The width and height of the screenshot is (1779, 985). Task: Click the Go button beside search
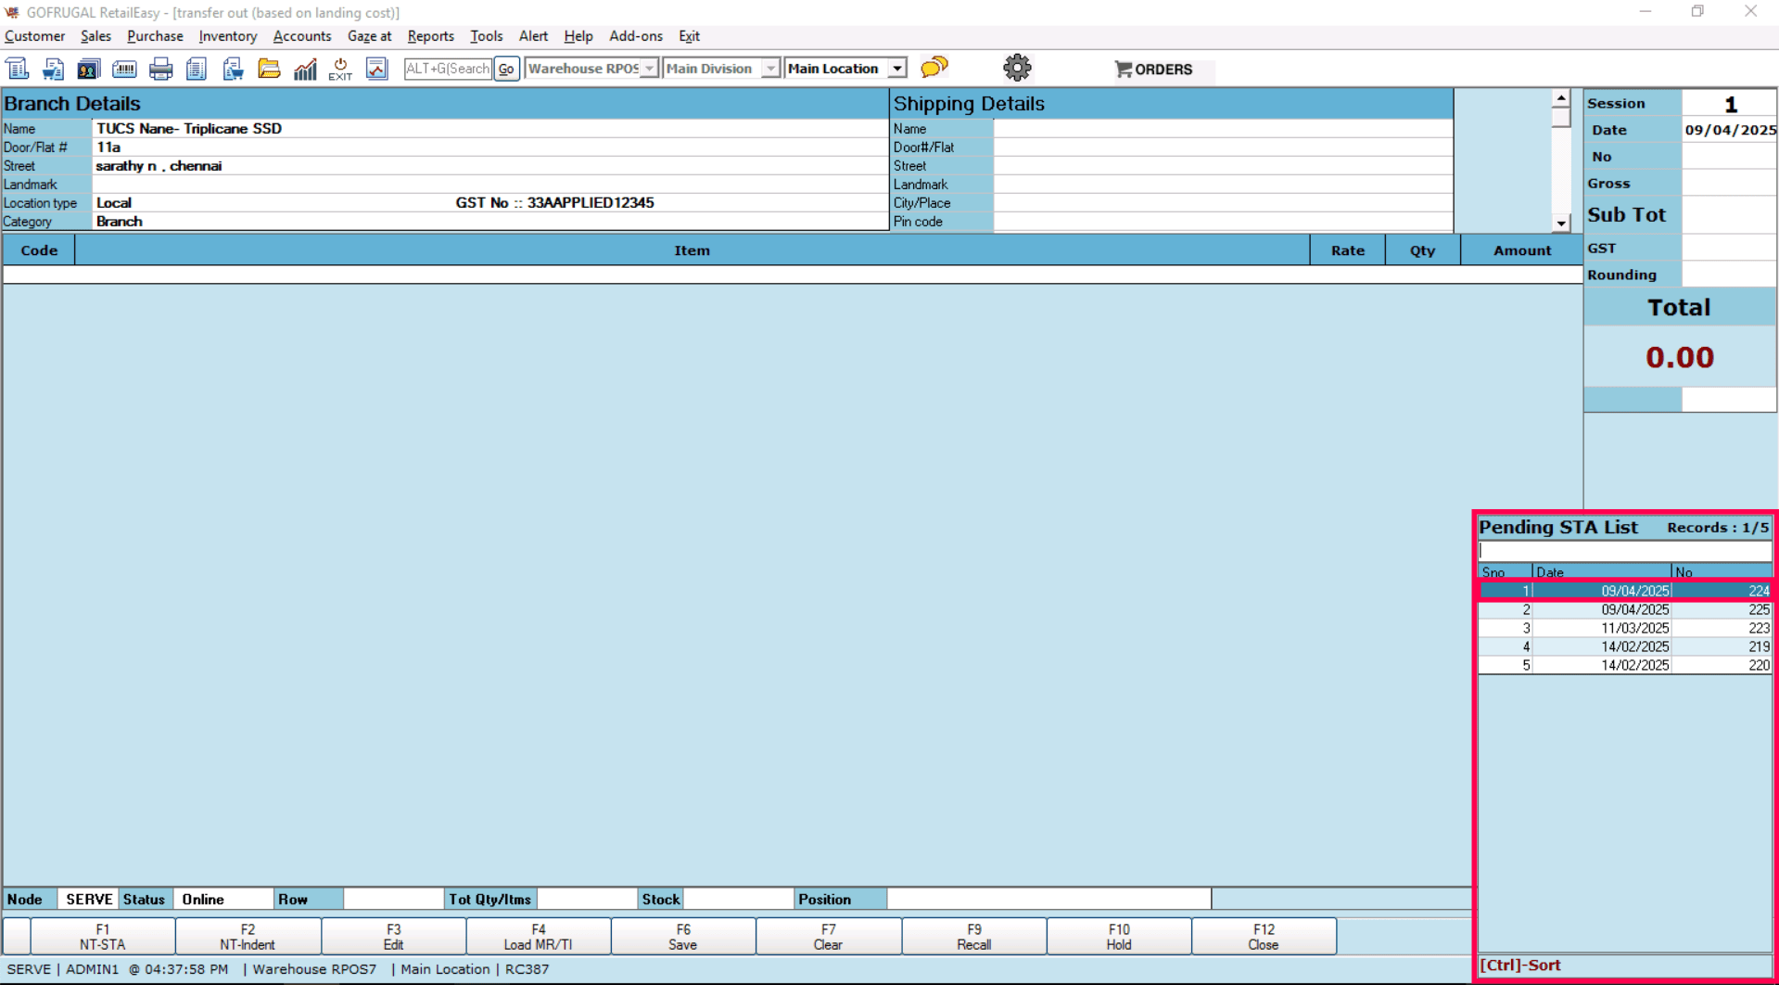click(506, 69)
